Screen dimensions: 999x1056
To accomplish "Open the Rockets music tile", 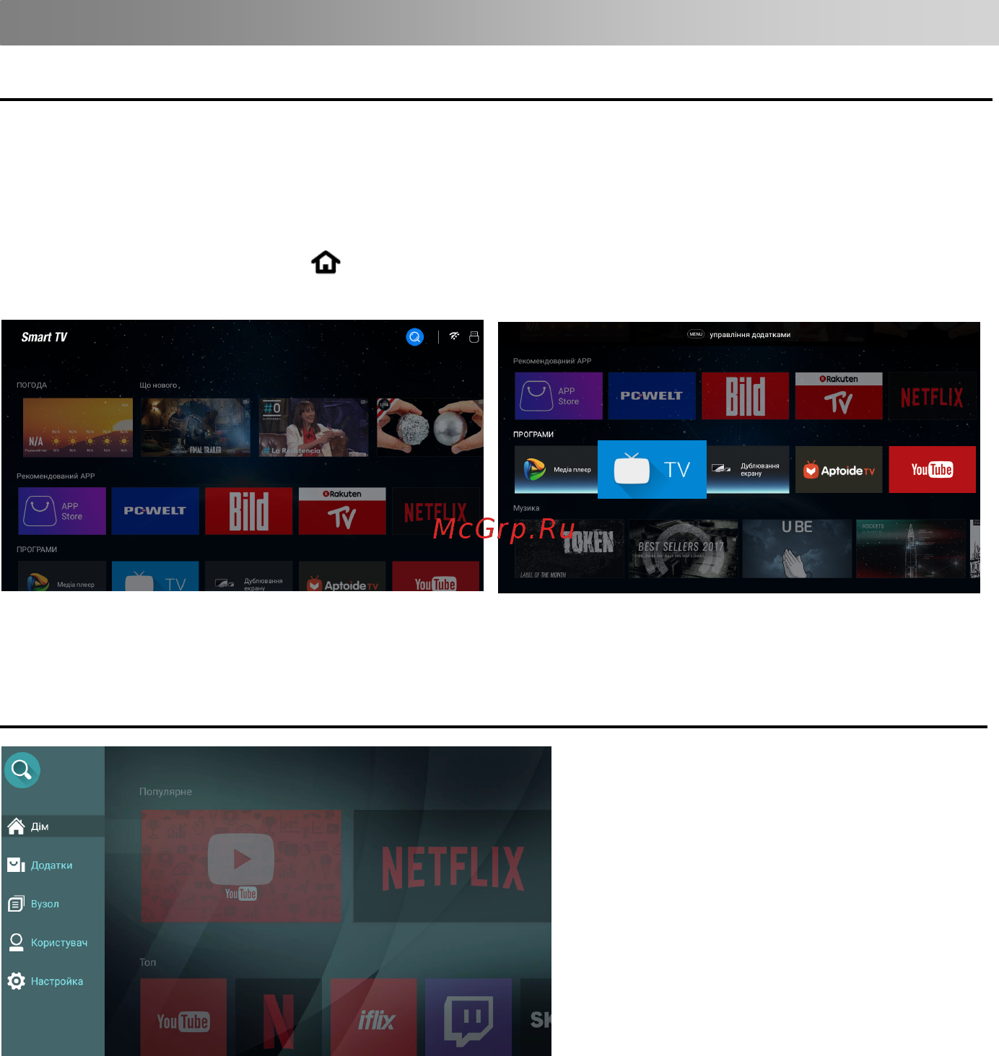I will click(910, 549).
